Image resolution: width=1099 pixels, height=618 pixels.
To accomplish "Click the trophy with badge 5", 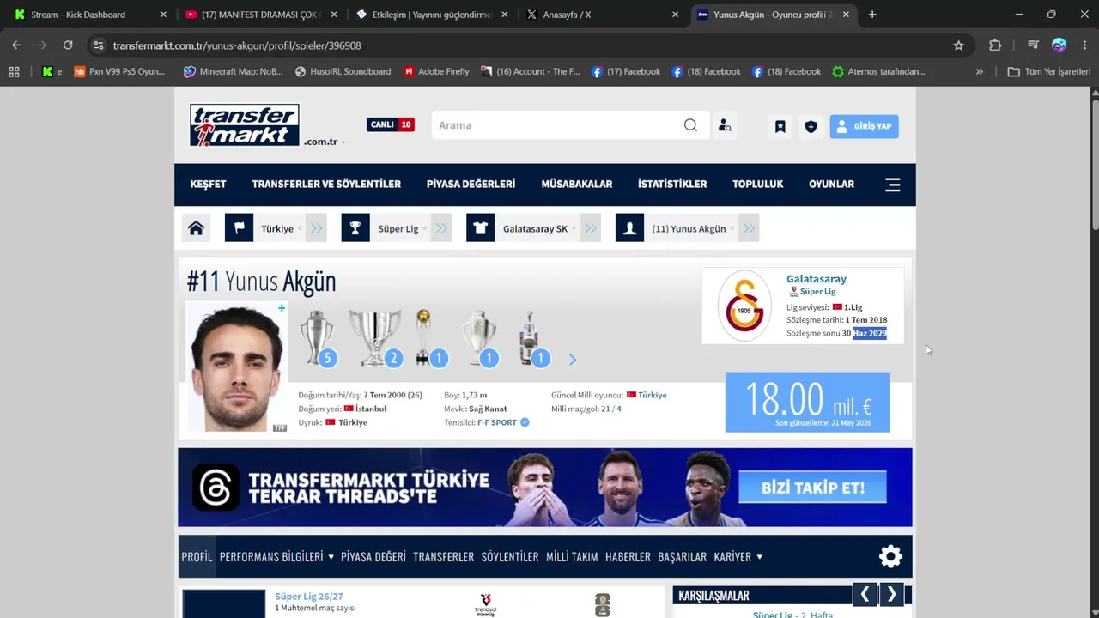I will pos(317,338).
